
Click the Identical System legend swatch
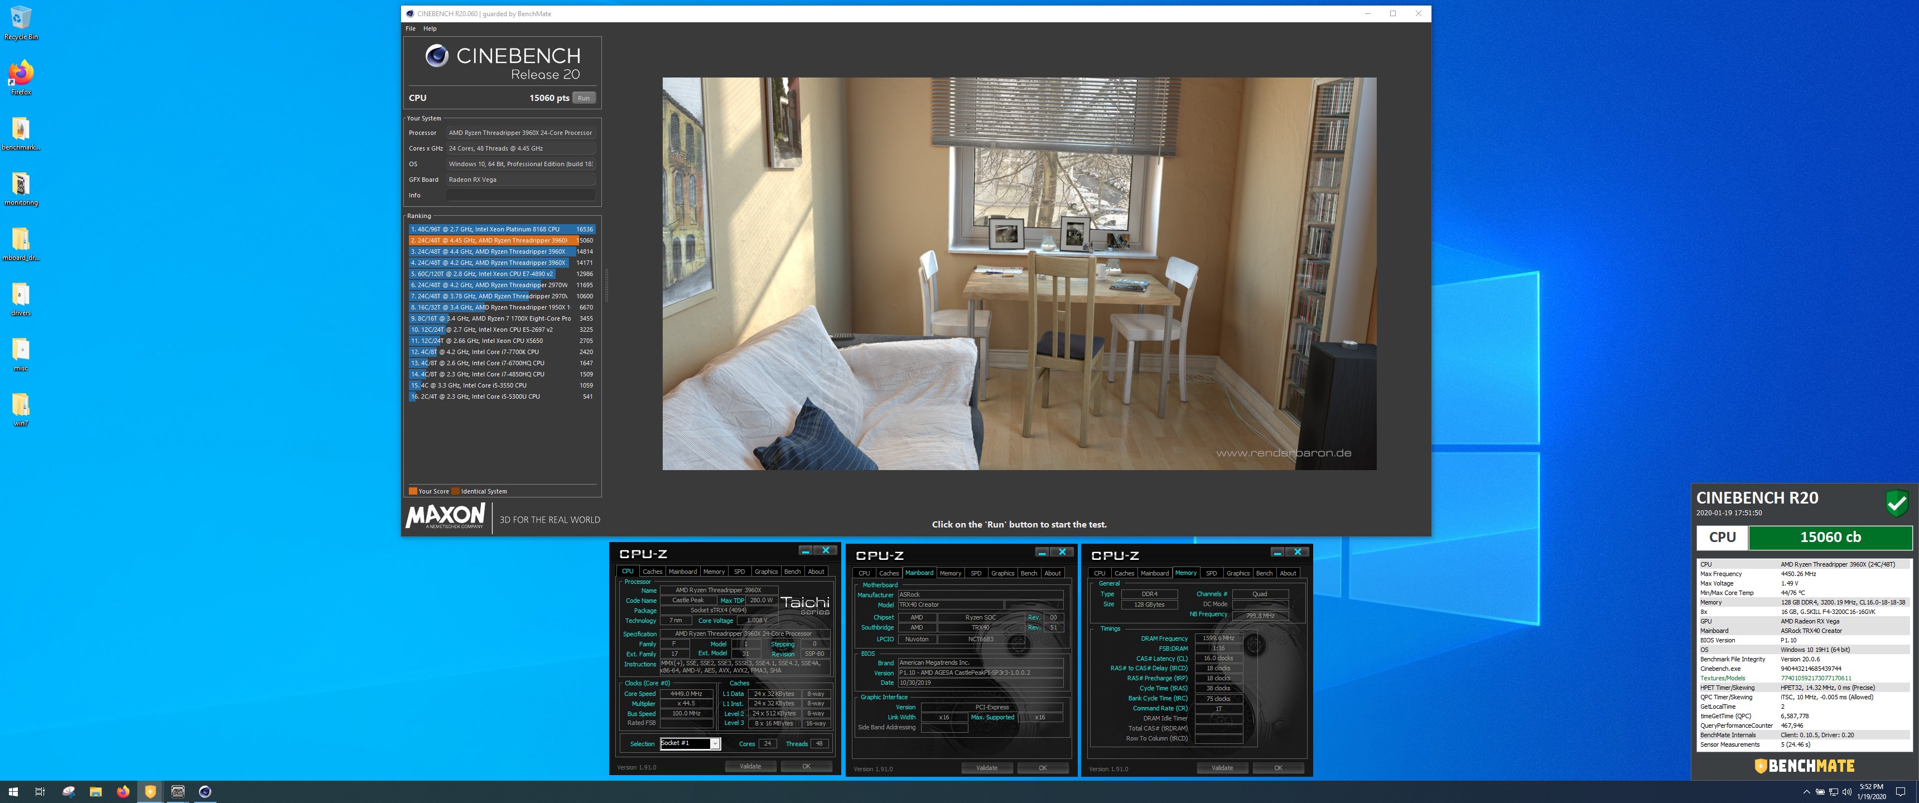[455, 491]
